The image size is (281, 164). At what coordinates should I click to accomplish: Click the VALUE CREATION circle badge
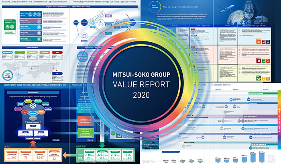pyautogui.click(x=155, y=7)
